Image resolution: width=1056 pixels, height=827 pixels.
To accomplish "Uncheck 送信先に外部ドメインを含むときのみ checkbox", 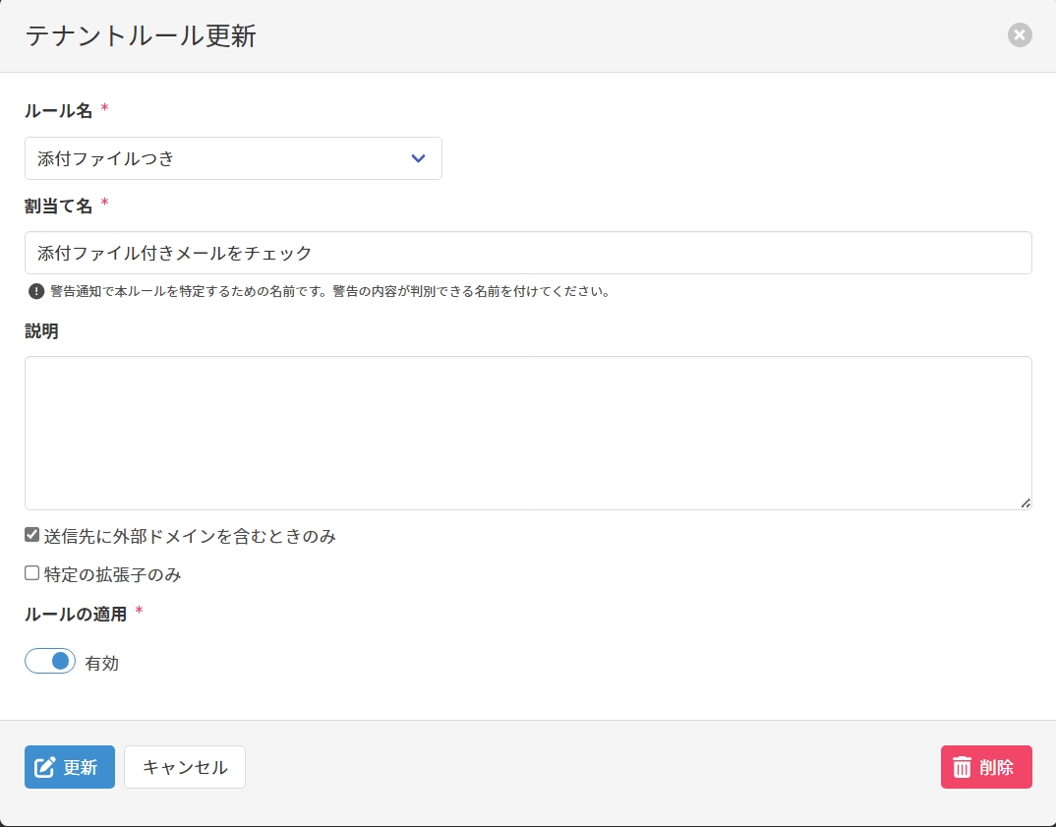I will point(31,536).
